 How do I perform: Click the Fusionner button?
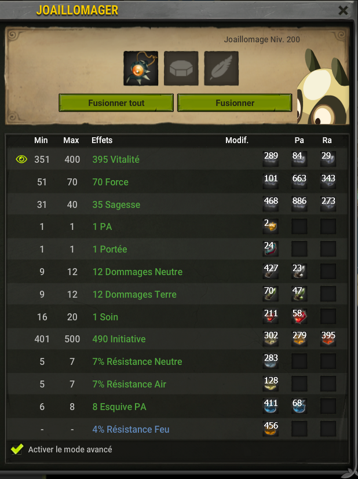(x=235, y=103)
